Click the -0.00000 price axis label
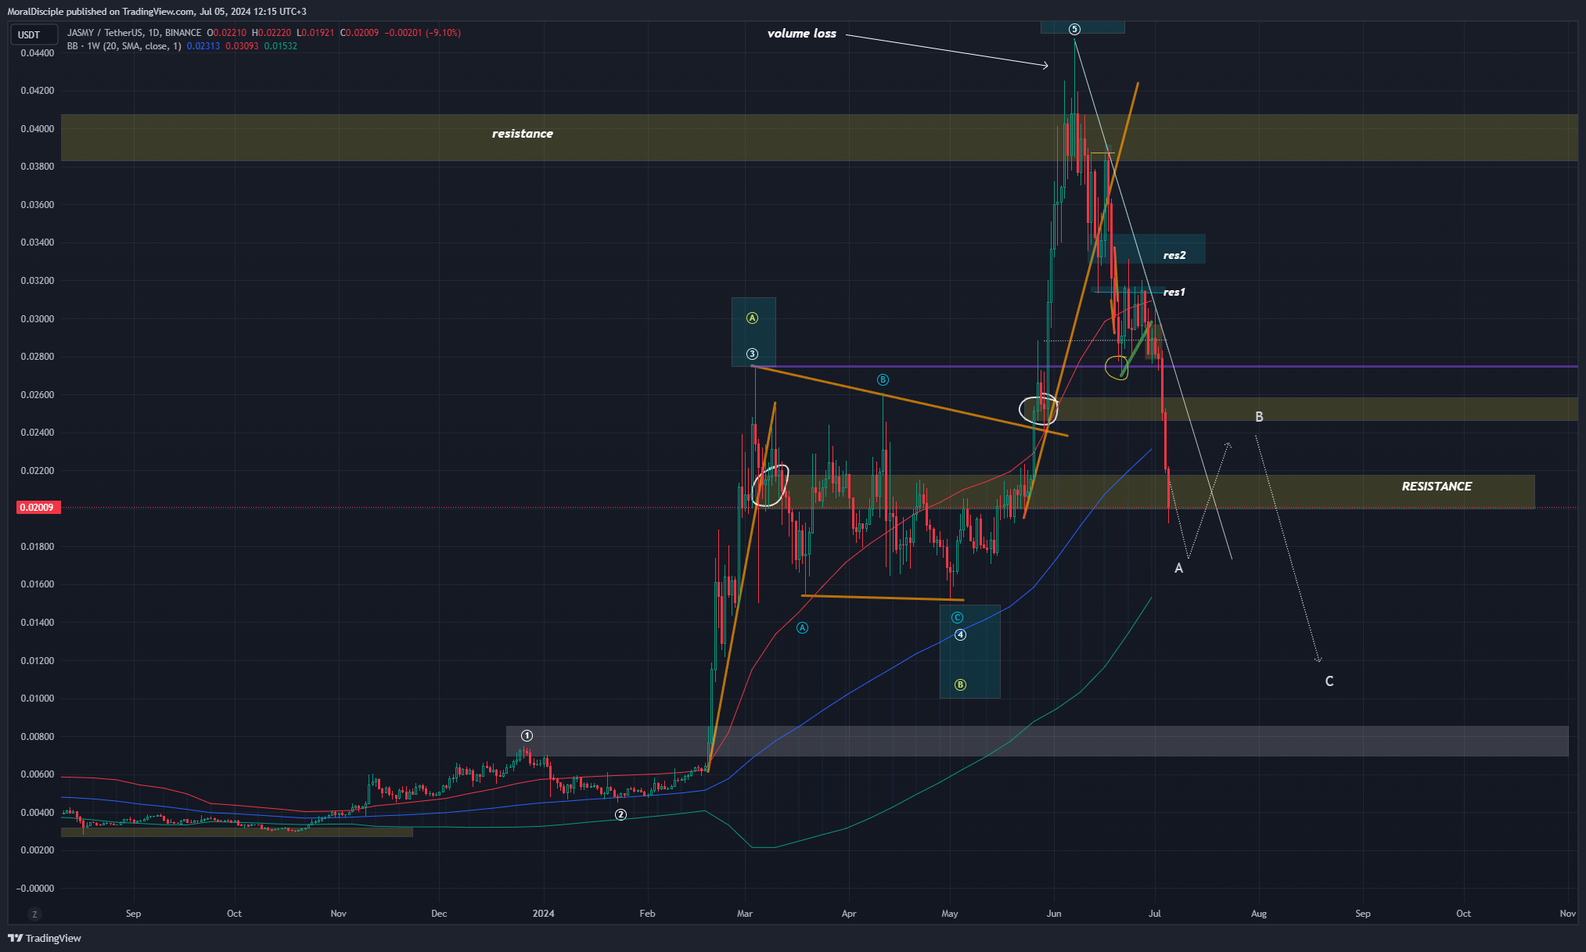The image size is (1586, 952). coord(35,889)
